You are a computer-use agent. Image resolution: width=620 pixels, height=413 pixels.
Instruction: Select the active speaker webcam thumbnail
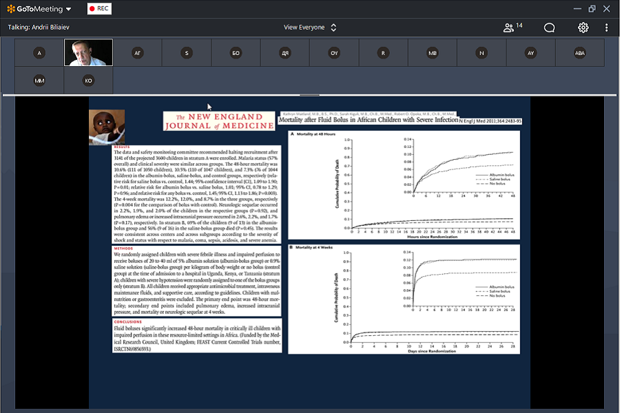pos(89,52)
